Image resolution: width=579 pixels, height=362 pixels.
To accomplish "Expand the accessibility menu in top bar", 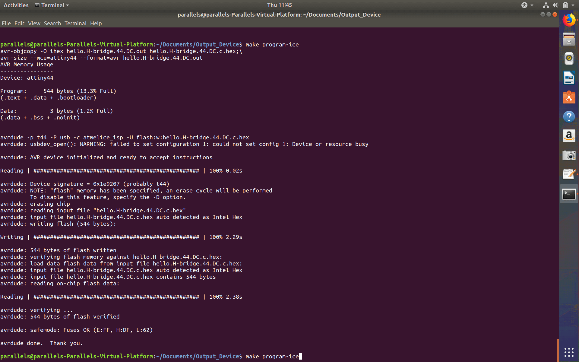I will click(527, 5).
